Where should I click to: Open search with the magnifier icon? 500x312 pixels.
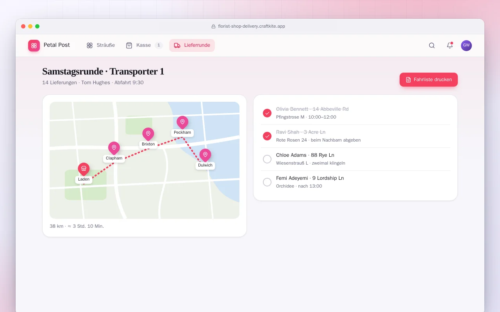(x=432, y=46)
